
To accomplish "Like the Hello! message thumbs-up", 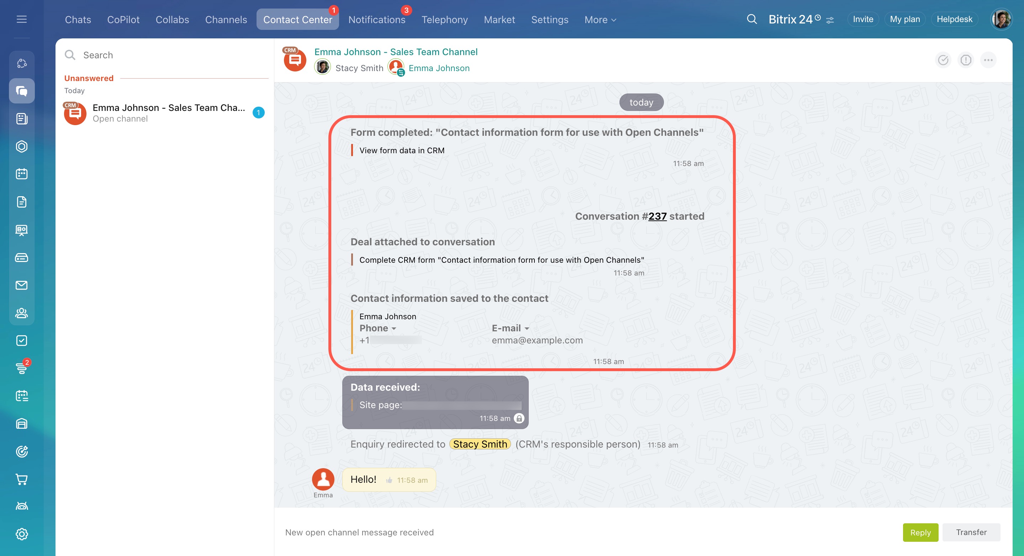I will (x=389, y=480).
